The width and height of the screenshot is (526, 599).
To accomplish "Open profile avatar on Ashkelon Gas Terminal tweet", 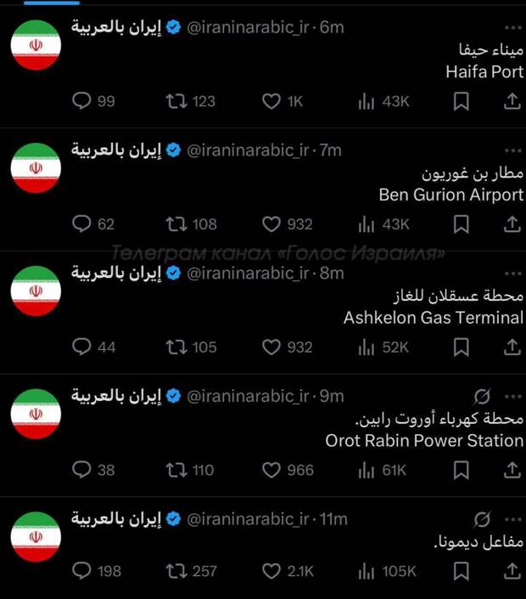I will tap(36, 291).
